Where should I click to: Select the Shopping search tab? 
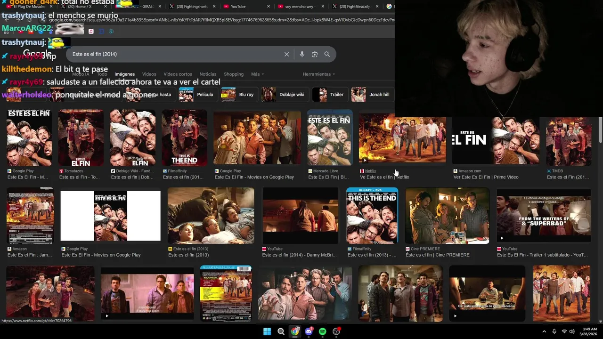click(234, 74)
